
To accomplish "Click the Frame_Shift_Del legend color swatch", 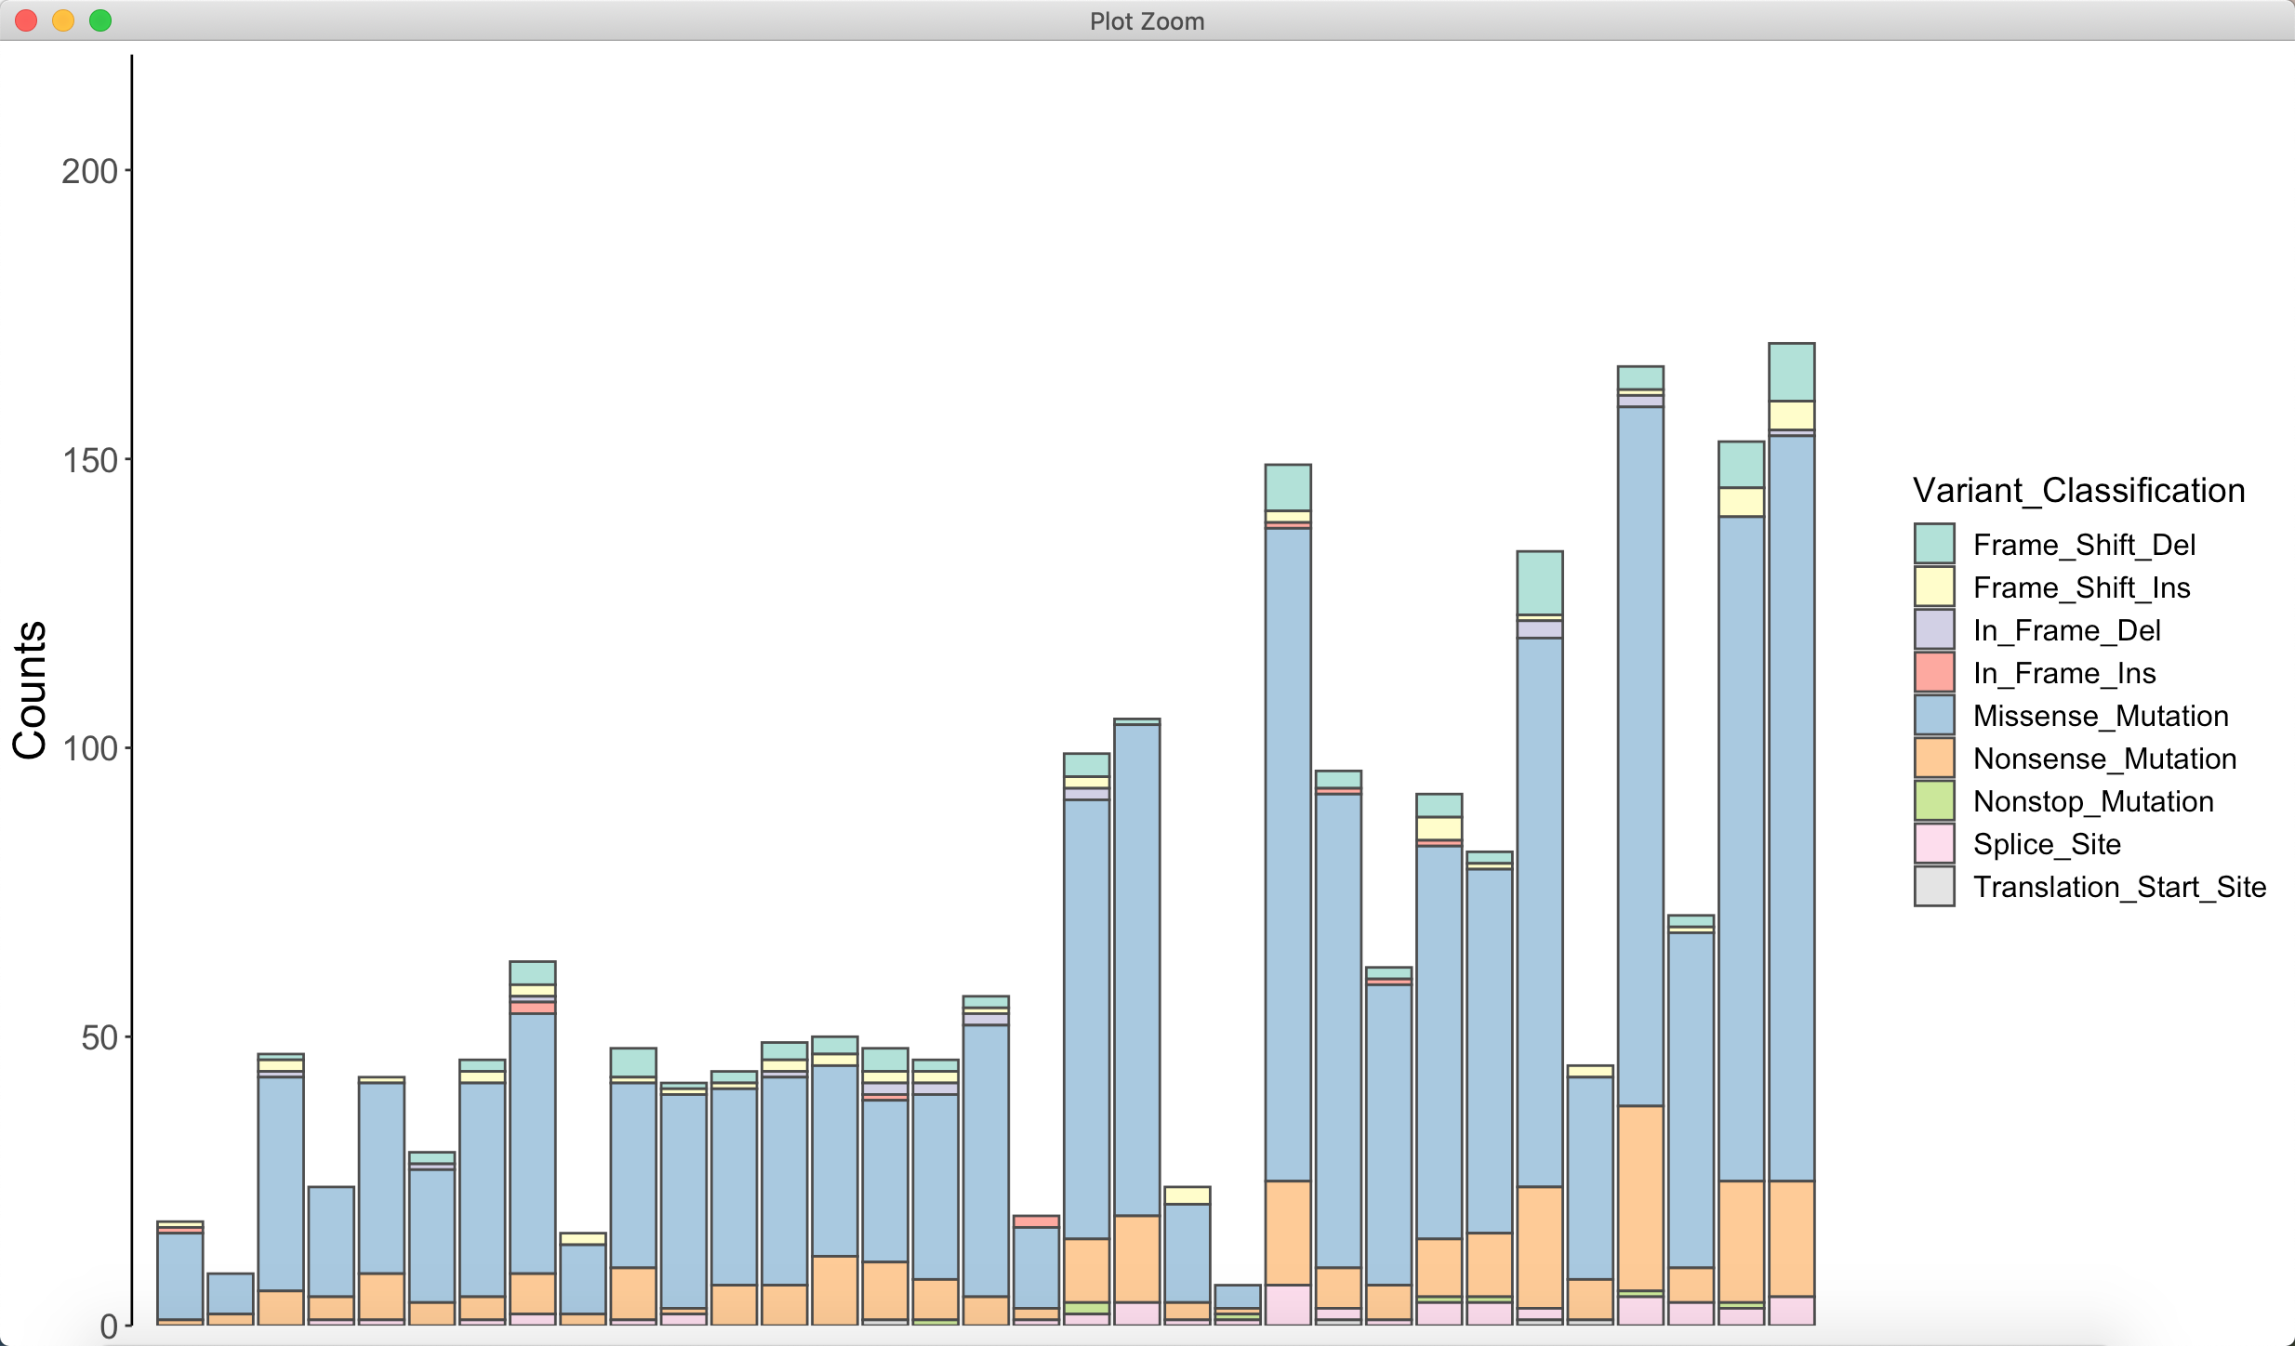I will [x=1934, y=544].
